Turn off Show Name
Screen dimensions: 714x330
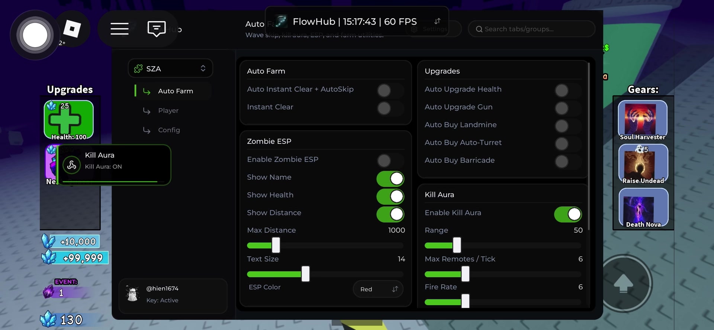(x=390, y=178)
